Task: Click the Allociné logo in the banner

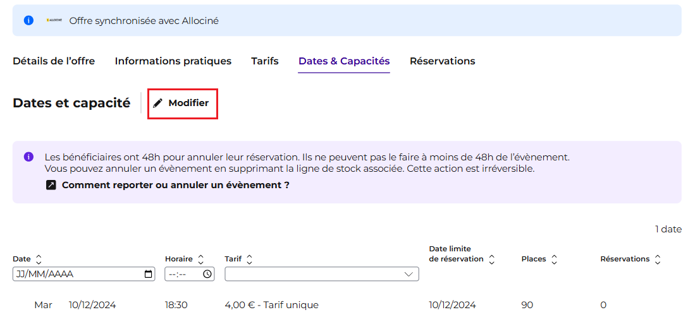Action: tap(54, 20)
